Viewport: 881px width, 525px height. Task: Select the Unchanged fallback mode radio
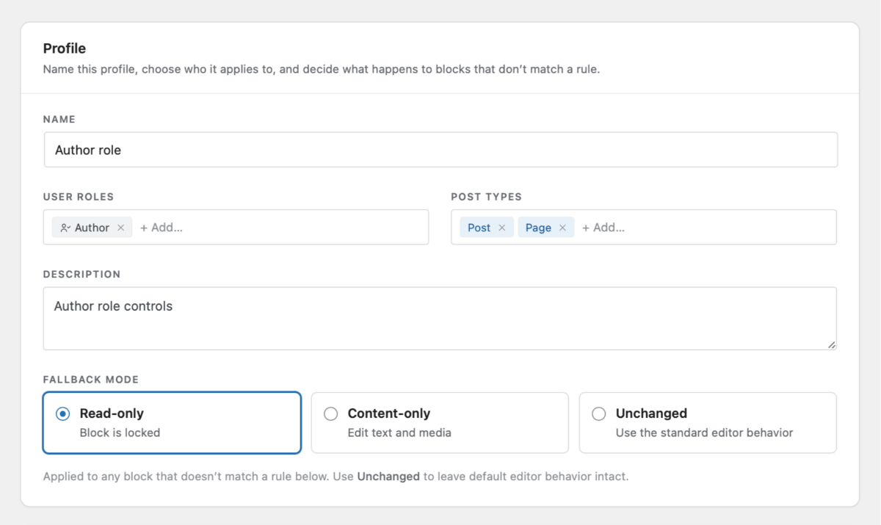(x=599, y=414)
